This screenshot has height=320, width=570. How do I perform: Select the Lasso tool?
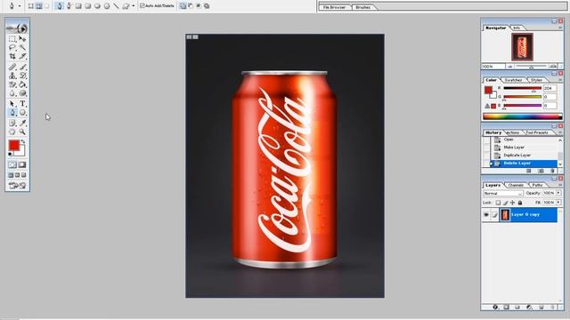click(x=12, y=47)
